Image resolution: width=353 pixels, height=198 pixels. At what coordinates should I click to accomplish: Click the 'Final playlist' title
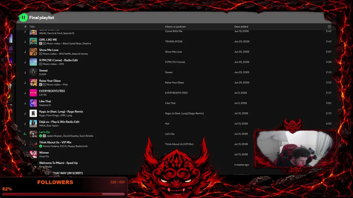coord(42,18)
